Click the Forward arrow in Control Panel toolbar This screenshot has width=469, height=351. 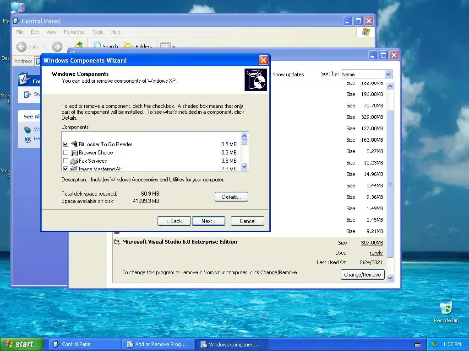click(57, 47)
